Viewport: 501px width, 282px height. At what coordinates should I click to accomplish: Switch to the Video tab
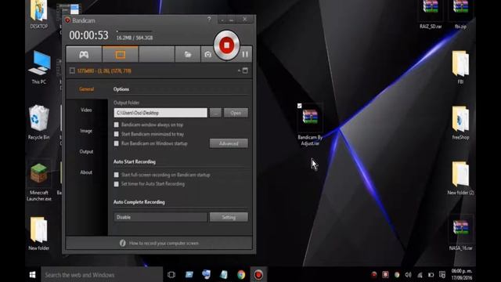[x=86, y=110]
